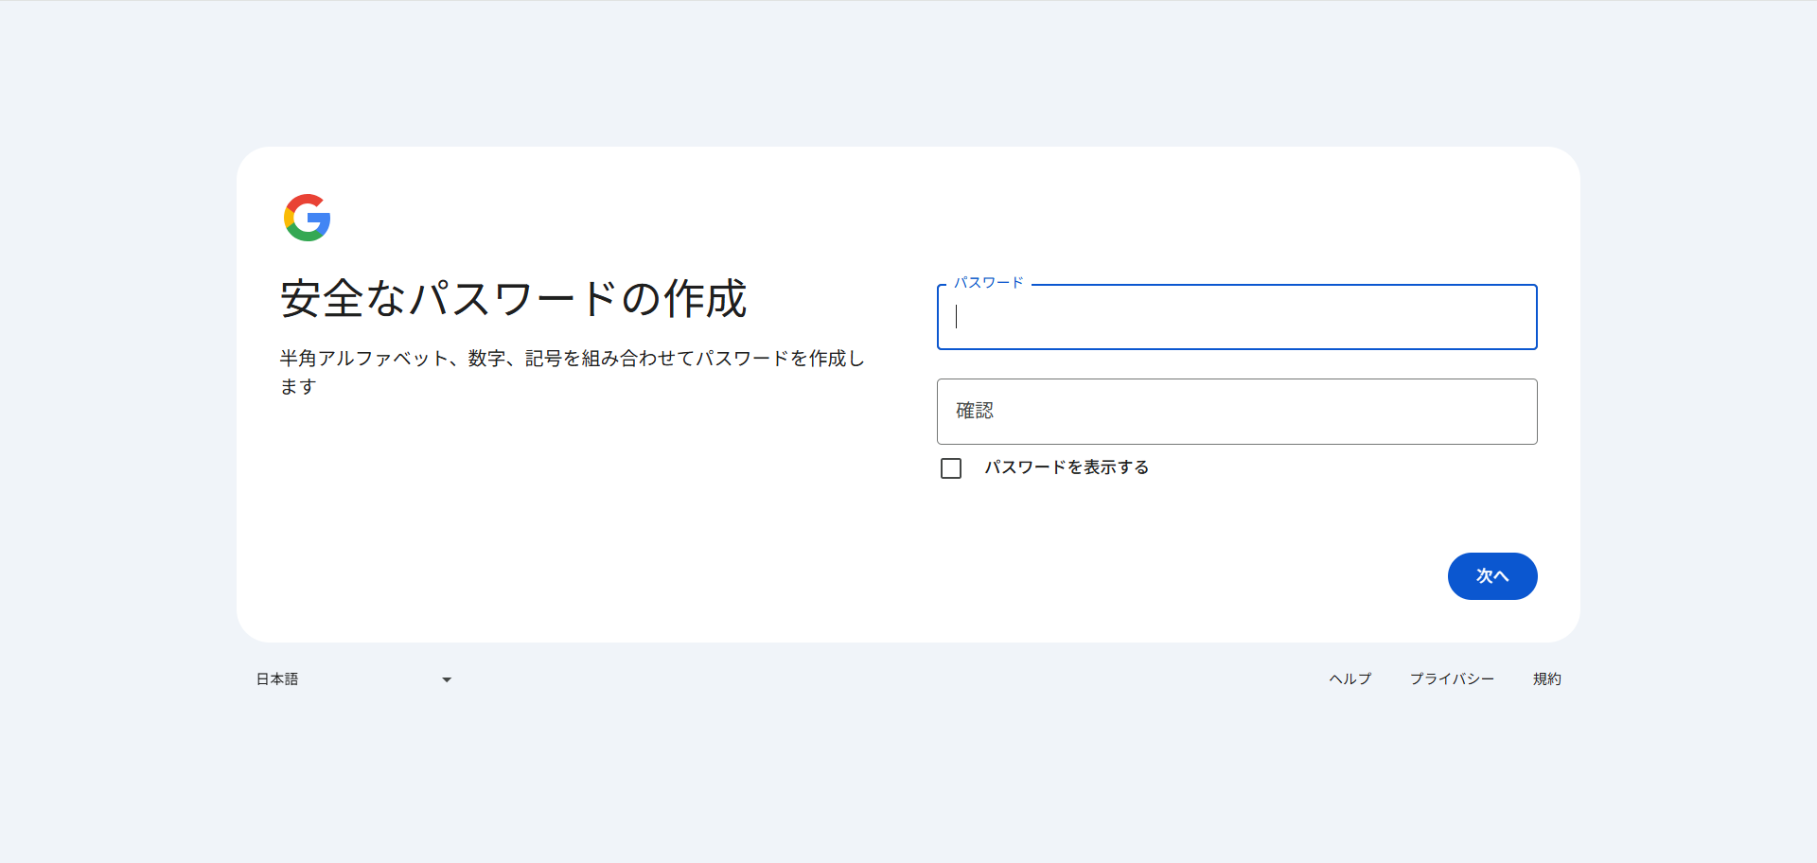Click the 安全なパスワードの作成 heading
Image resolution: width=1817 pixels, height=863 pixels.
pyautogui.click(x=511, y=299)
